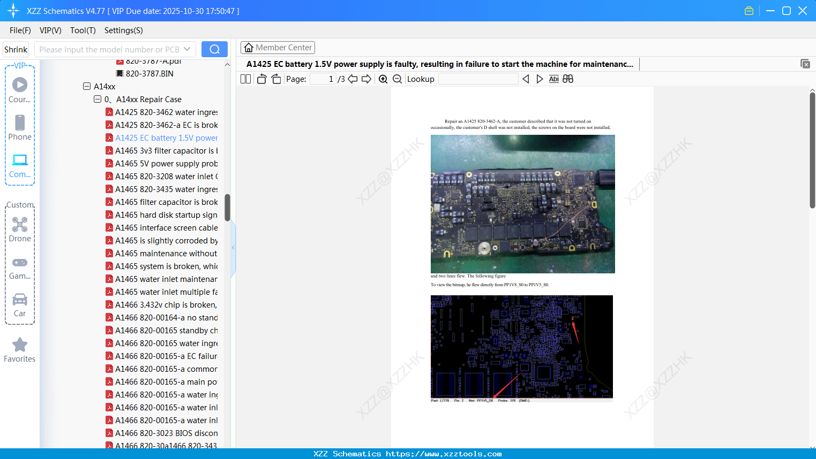Open the Drone sidebar category
This screenshot has height=459, width=816.
[x=20, y=230]
